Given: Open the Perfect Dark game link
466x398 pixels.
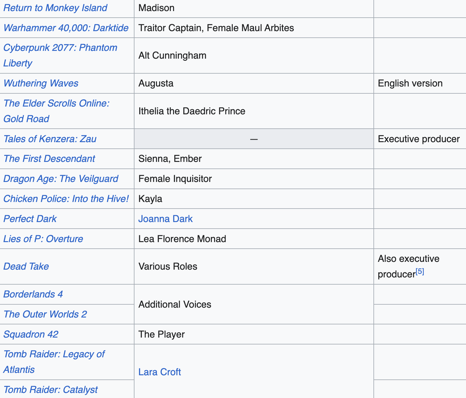Looking at the screenshot, I should tap(30, 219).
